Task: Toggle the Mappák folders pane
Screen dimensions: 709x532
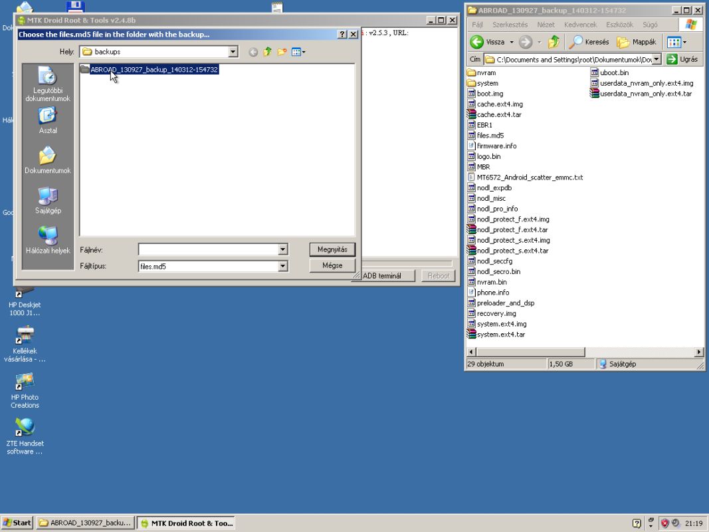Action: point(637,42)
